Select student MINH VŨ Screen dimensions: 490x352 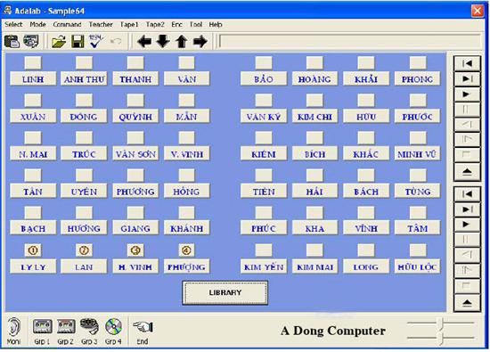[x=418, y=154]
